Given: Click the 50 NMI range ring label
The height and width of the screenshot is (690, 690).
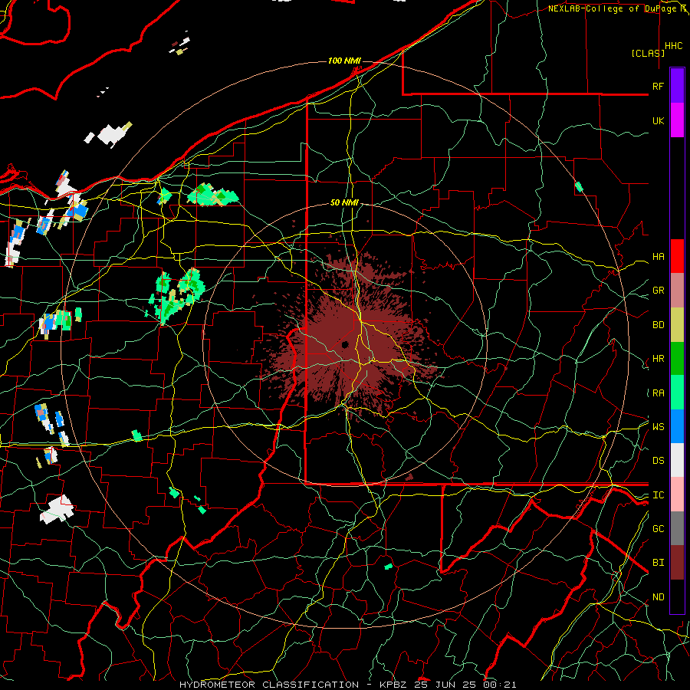Looking at the screenshot, I should coord(344,202).
